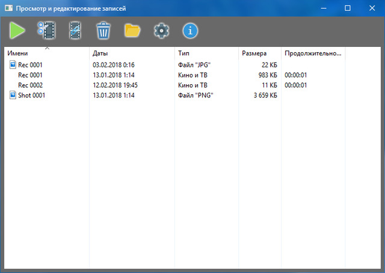
Task: Select the Rec 0002 video entry
Action: click(x=30, y=85)
